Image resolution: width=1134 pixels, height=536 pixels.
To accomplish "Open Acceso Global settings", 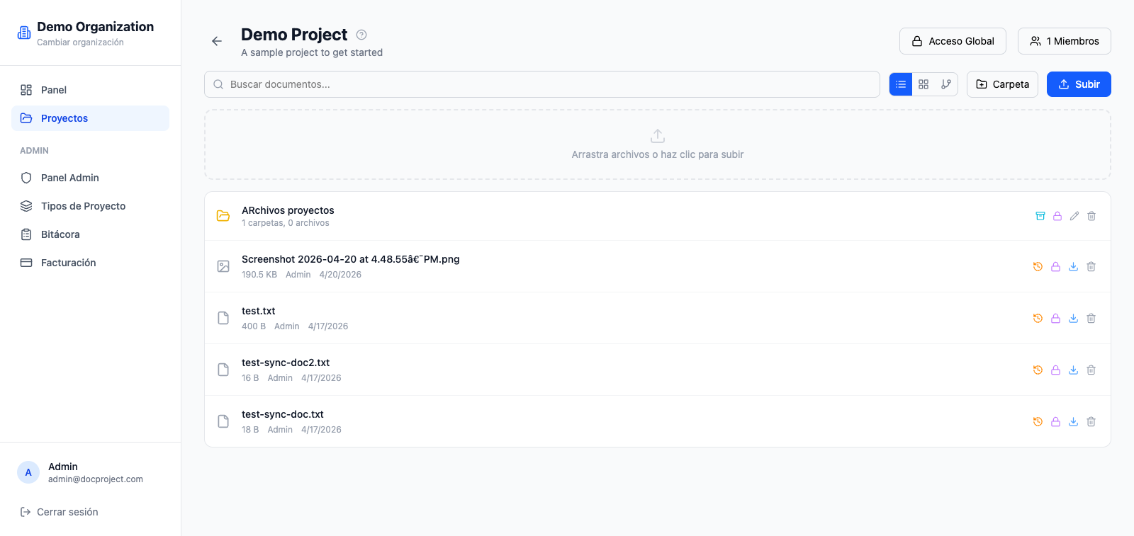I will (953, 41).
